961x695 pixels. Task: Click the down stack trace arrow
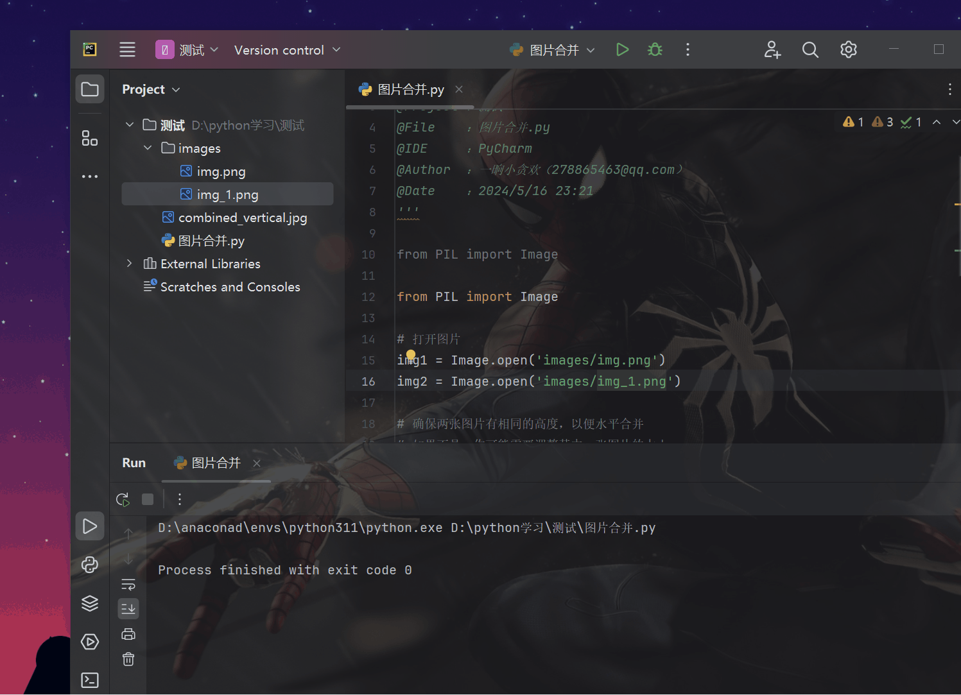pyautogui.click(x=128, y=559)
